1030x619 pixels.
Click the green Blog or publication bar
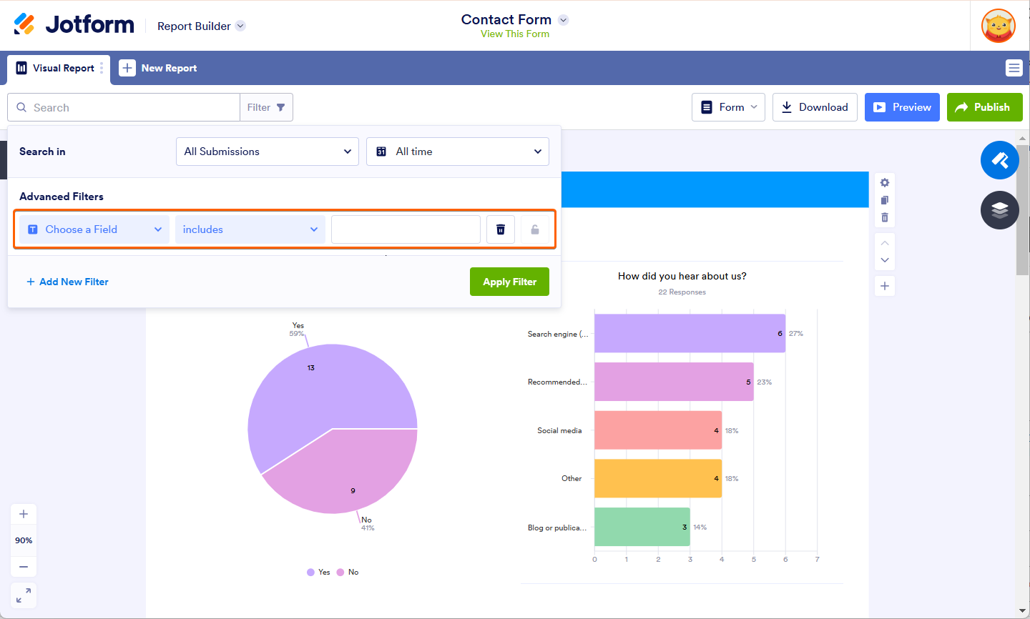(x=642, y=527)
